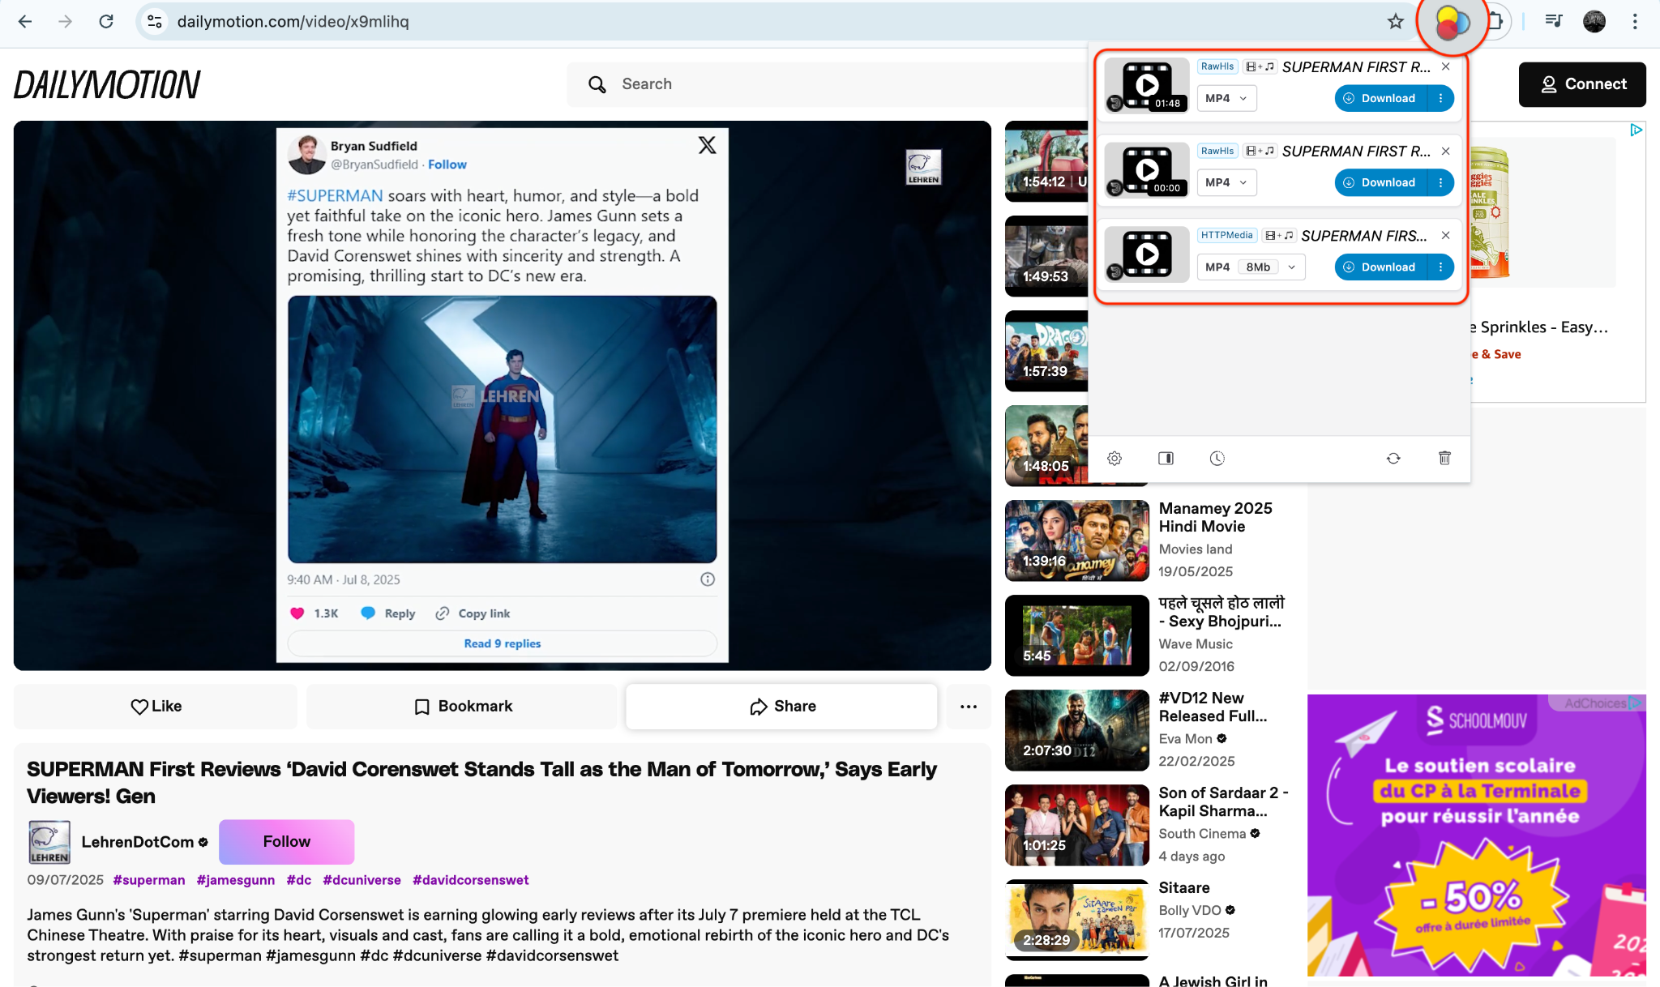
Task: Click the media downloader extension icon in toolbar
Action: tap(1452, 22)
